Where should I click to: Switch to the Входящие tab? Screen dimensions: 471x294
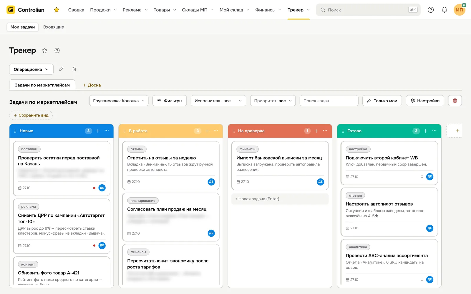(x=54, y=27)
